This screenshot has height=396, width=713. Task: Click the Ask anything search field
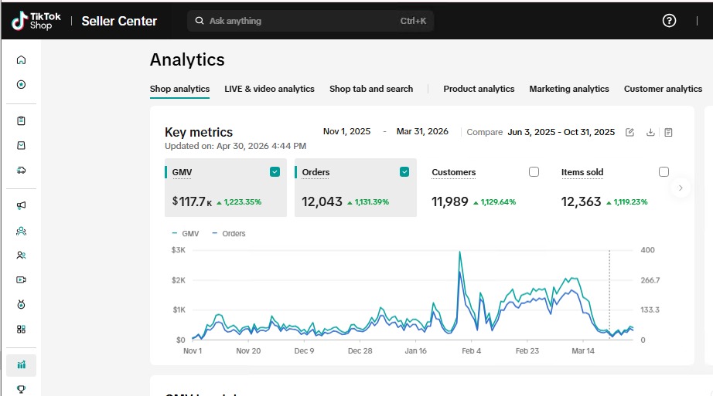[311, 21]
